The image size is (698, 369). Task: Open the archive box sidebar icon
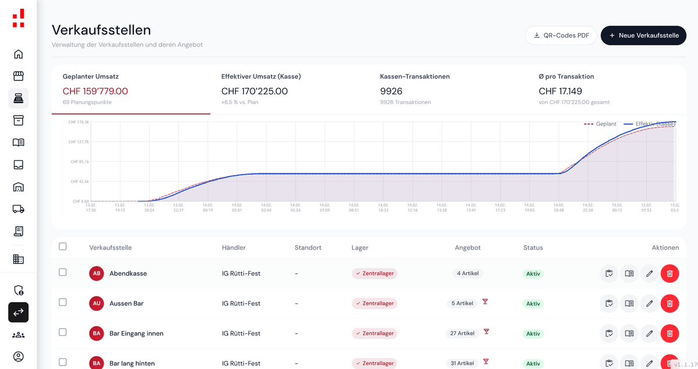click(x=18, y=120)
